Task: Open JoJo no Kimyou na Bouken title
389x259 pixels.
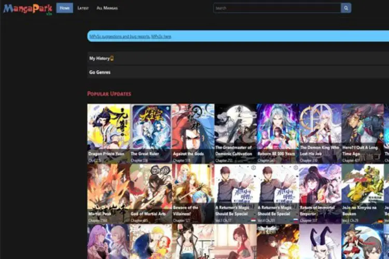Action: coord(359,211)
